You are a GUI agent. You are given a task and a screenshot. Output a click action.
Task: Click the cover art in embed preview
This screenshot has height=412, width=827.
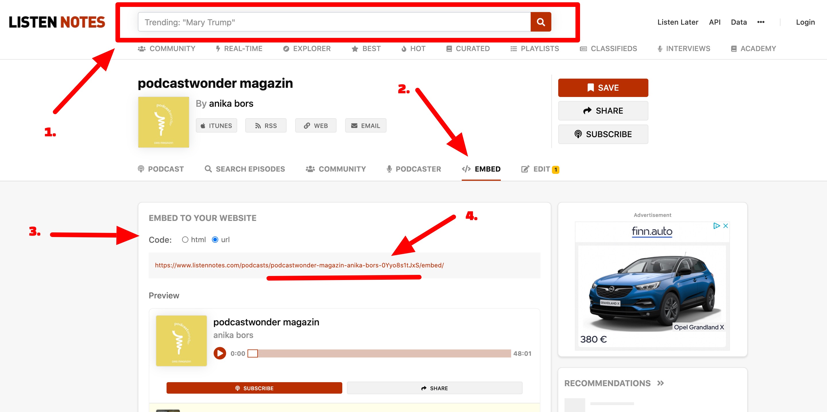[x=181, y=341]
